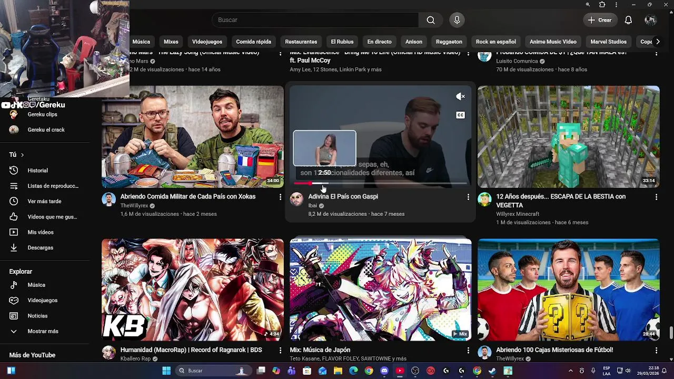
Task: Open File Explorer from taskbar
Action: click(338, 371)
